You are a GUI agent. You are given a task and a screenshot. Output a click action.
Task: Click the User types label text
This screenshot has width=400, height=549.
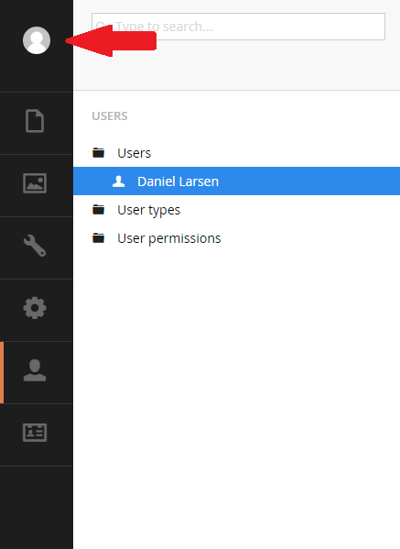coord(148,210)
